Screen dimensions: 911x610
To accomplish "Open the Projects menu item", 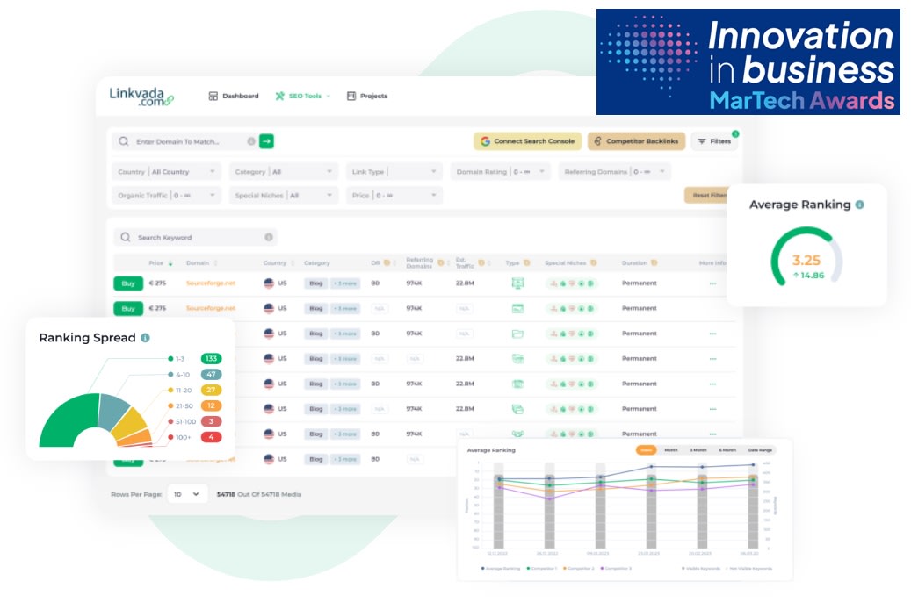I will click(367, 96).
